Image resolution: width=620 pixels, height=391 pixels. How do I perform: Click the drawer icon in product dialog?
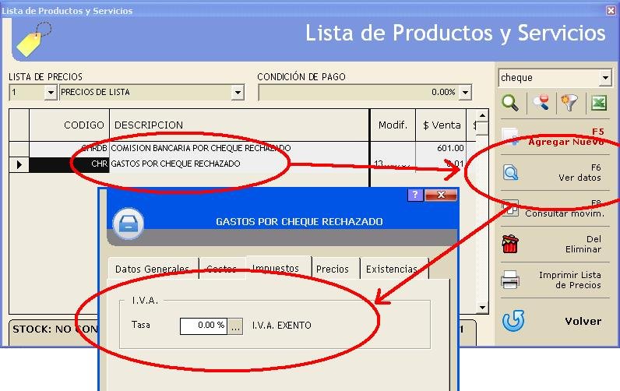pos(128,224)
